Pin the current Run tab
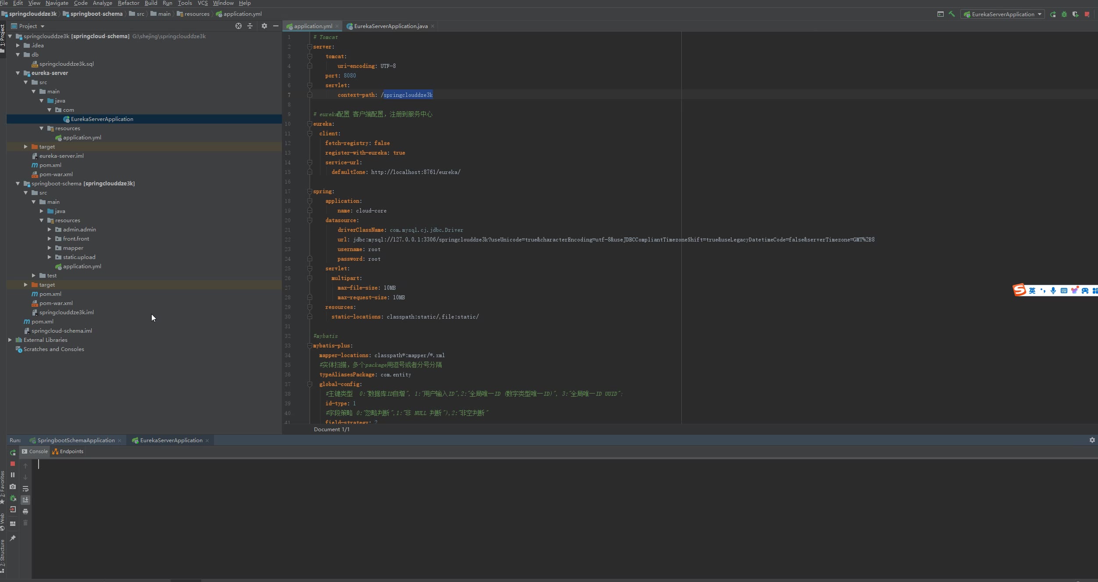The height and width of the screenshot is (582, 1098). (13, 538)
